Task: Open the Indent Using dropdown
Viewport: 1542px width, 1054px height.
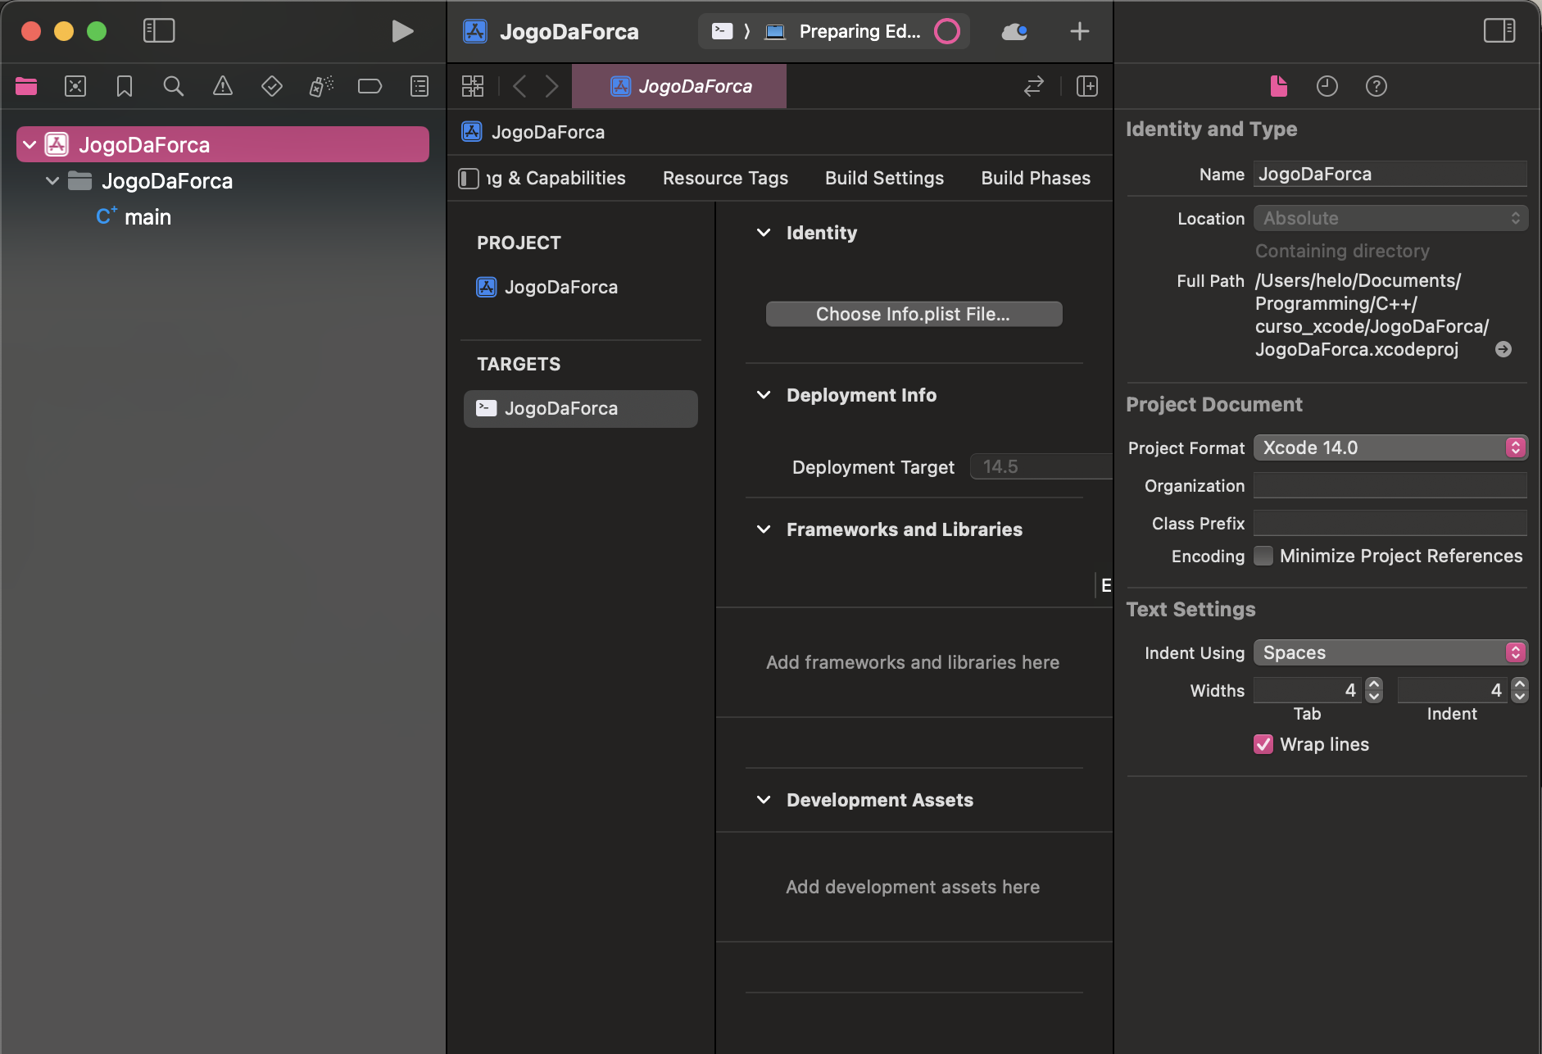Action: [x=1390, y=652]
